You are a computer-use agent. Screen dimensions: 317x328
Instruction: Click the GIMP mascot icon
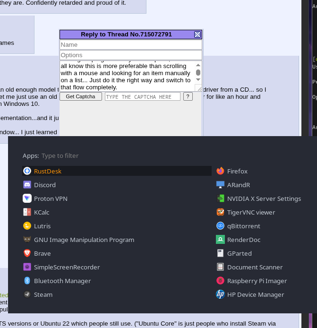pyautogui.click(x=27, y=240)
